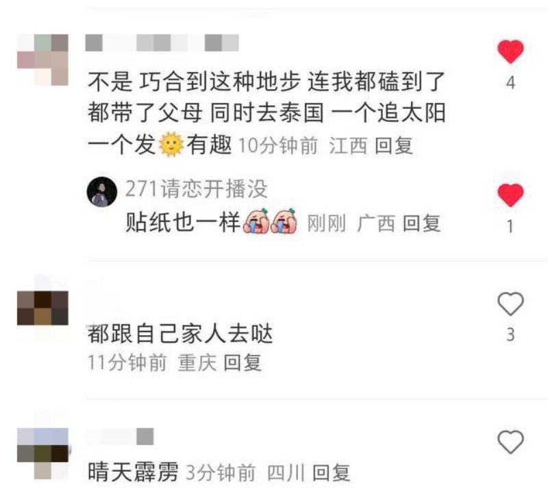The width and height of the screenshot is (548, 499).
Task: Tap the first crying sticker emoji
Action: coord(256,221)
